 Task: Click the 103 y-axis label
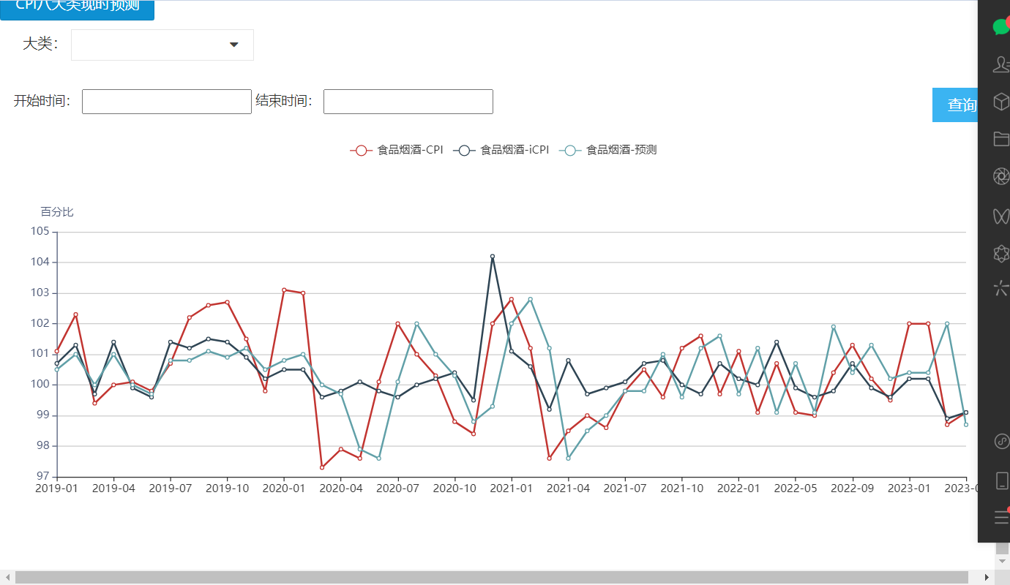[40, 293]
